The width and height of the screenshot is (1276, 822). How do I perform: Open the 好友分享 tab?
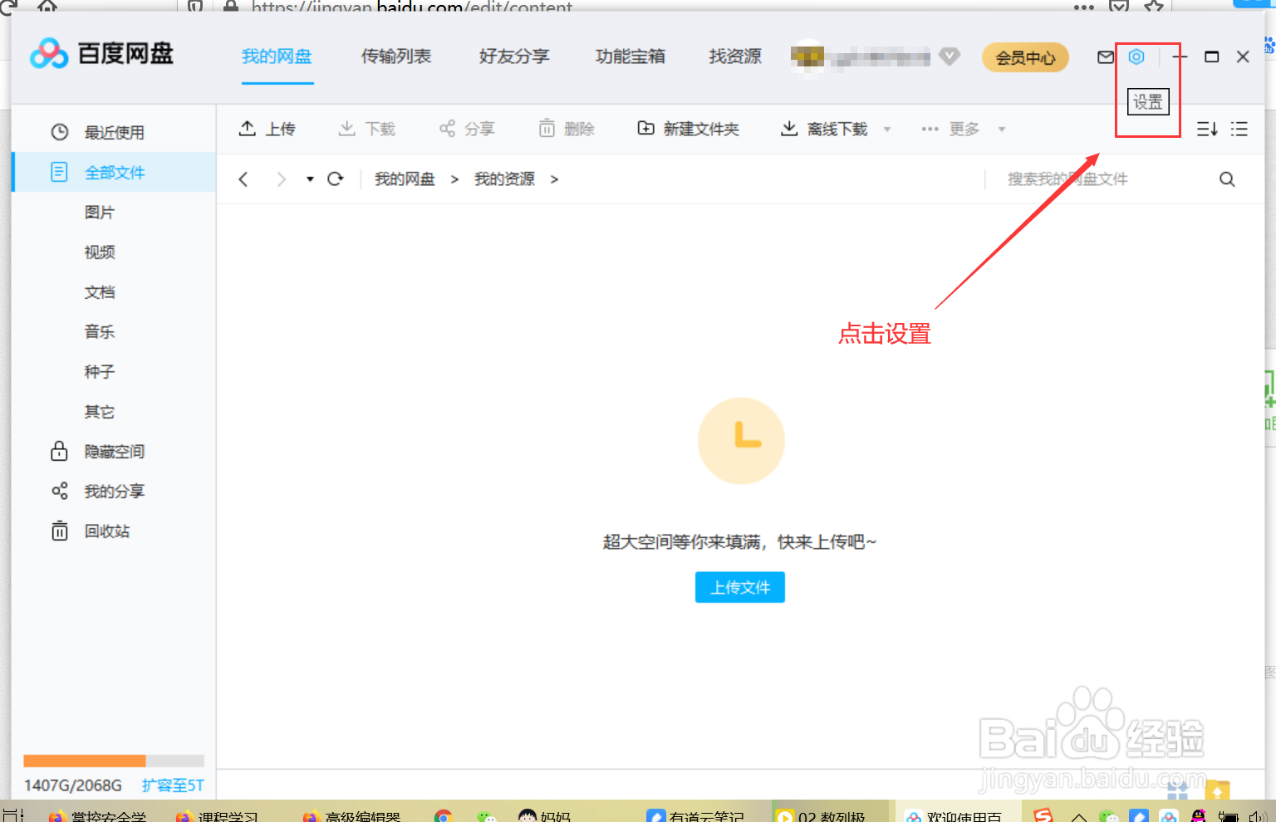(514, 56)
